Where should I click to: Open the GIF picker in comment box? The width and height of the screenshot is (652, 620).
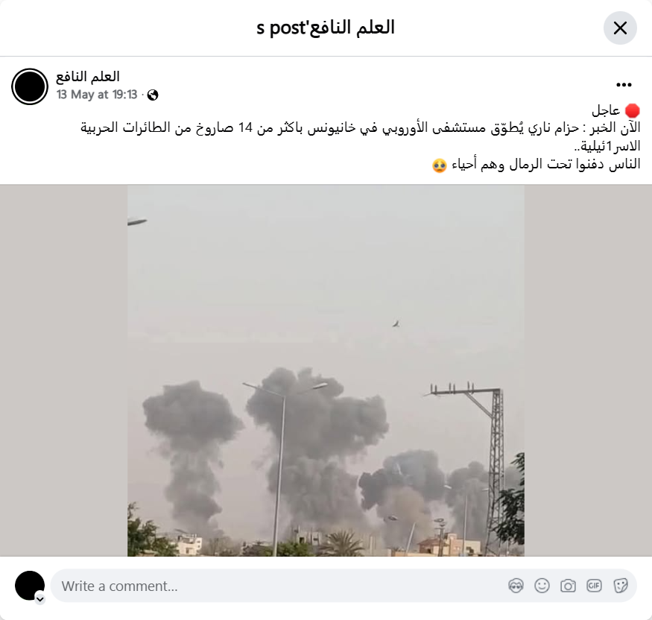click(594, 586)
